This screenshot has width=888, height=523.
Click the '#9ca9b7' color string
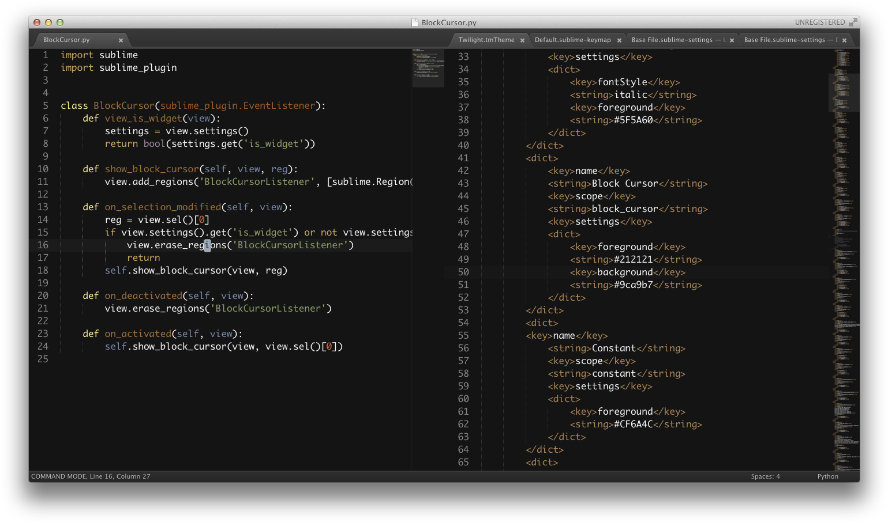click(x=634, y=285)
